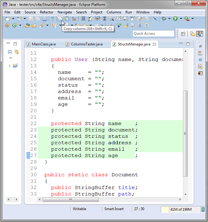Click the New wizard icon beside New
Viewport: 208px width, 222px height.
[19, 19]
